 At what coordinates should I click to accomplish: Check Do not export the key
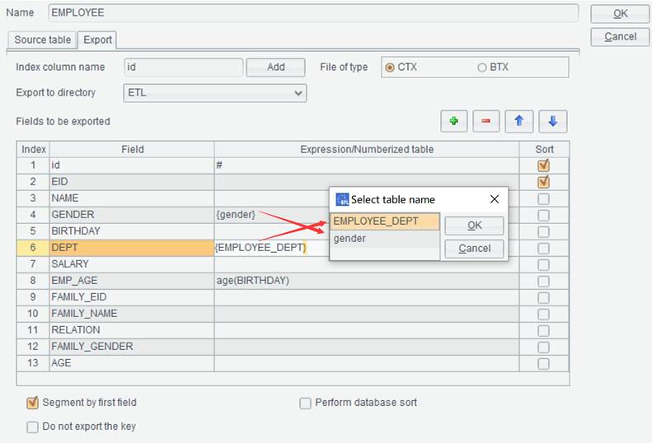click(x=32, y=427)
